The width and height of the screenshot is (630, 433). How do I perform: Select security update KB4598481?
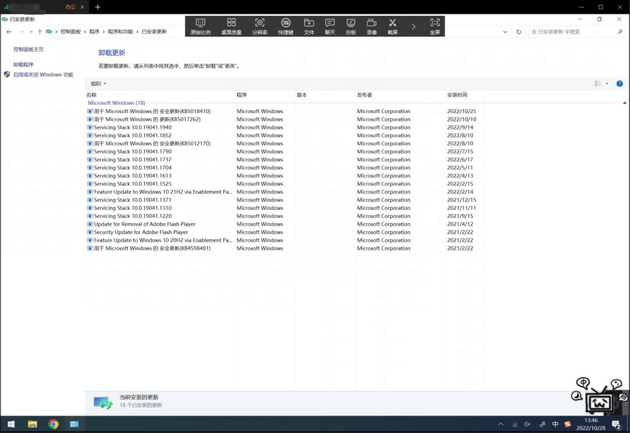[284, 248]
